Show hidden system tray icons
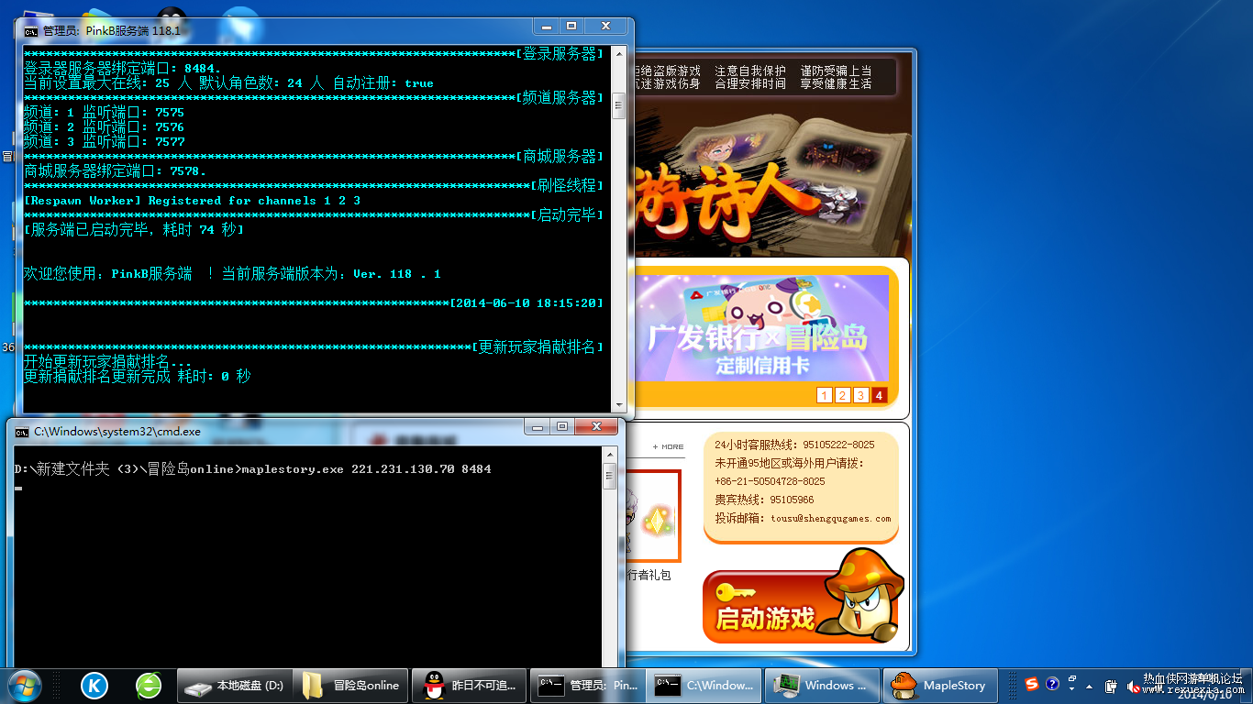The image size is (1253, 704). tap(1089, 686)
